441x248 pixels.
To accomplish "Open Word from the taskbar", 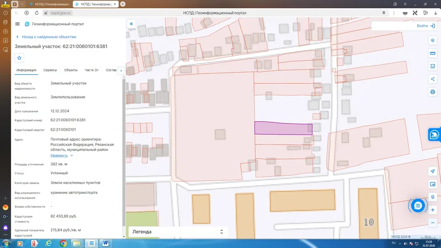I will click(106, 243).
